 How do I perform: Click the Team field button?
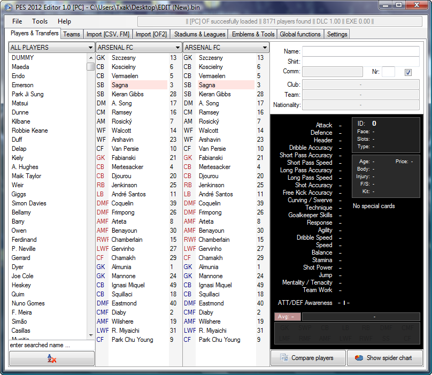[x=361, y=95]
